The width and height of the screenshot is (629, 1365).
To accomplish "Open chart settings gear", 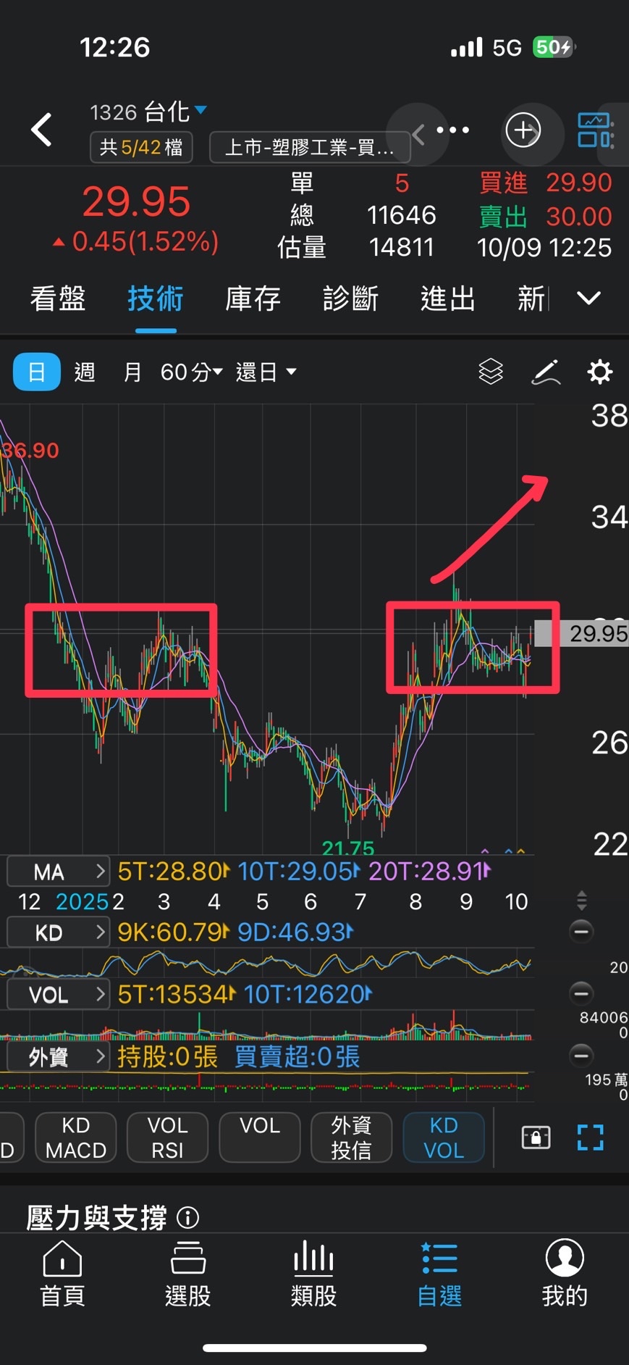I will coord(599,372).
